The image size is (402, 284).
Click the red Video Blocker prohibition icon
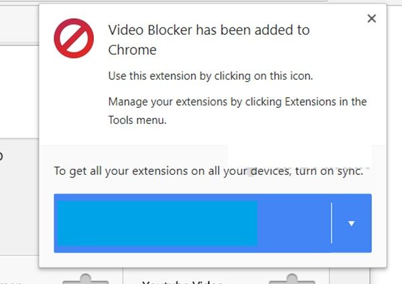click(x=74, y=38)
